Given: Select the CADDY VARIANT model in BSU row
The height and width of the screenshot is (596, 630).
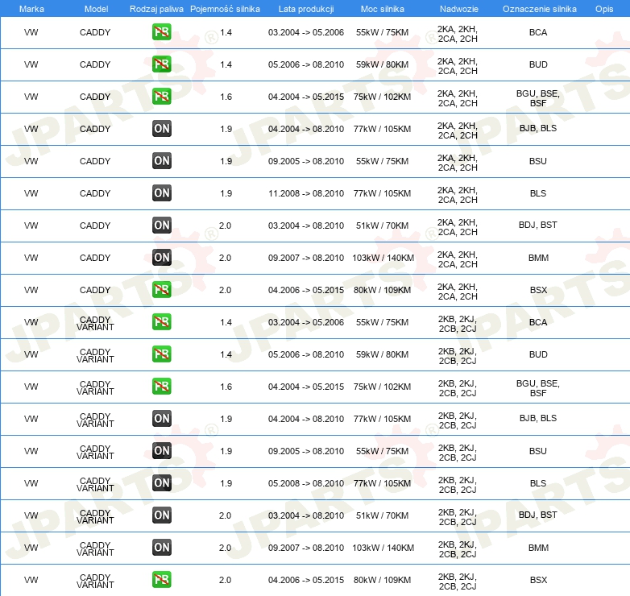Looking at the screenshot, I should [95, 452].
